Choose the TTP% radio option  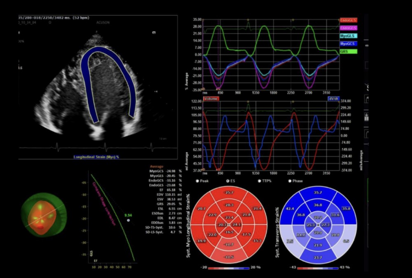pyautogui.click(x=259, y=181)
